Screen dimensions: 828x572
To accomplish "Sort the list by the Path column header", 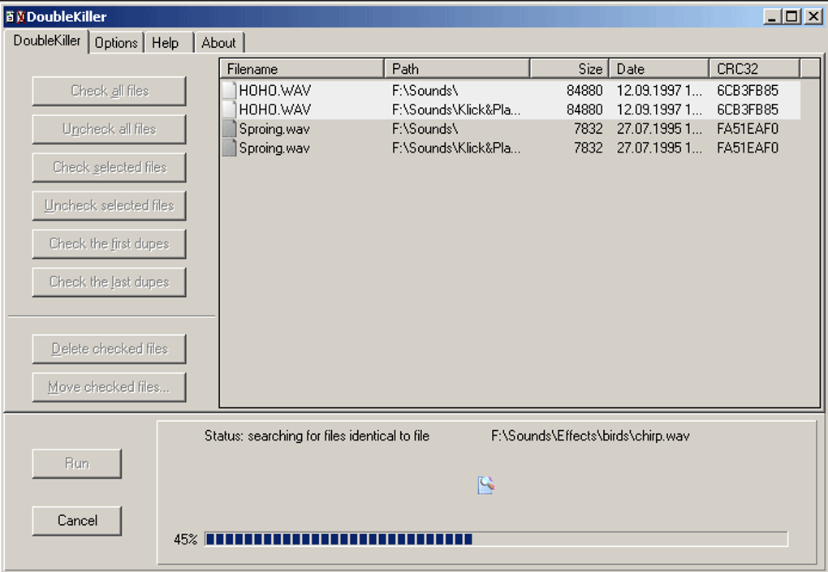I will 457,69.
